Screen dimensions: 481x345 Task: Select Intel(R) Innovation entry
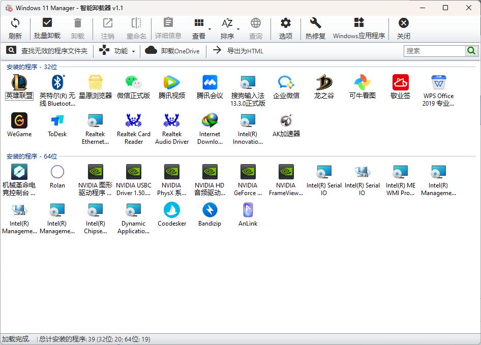point(248,129)
